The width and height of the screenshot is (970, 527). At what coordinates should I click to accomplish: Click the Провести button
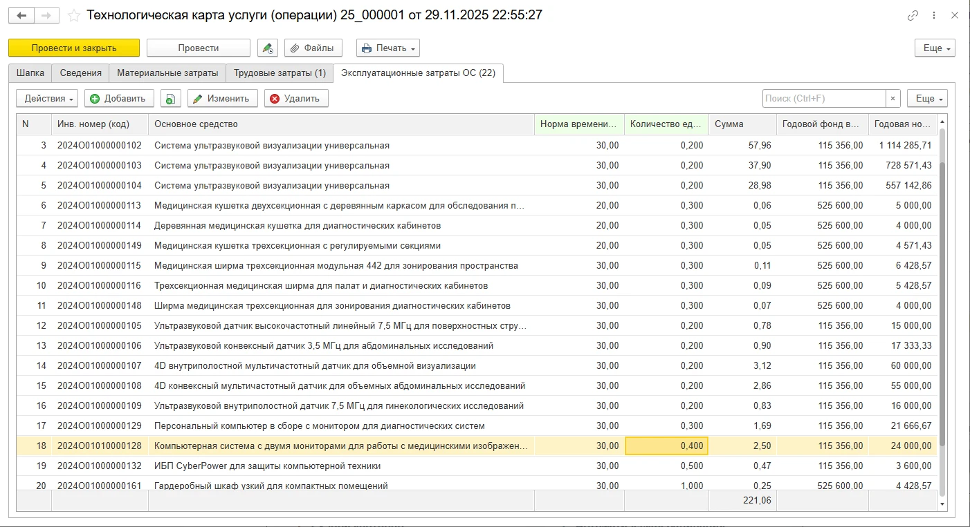click(x=199, y=48)
